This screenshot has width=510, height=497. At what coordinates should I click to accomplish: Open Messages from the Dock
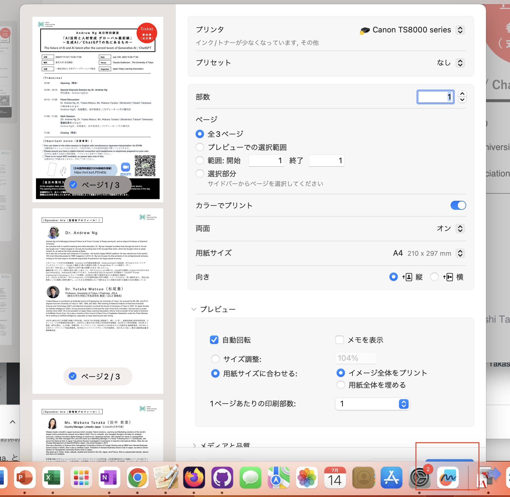pyautogui.click(x=250, y=477)
